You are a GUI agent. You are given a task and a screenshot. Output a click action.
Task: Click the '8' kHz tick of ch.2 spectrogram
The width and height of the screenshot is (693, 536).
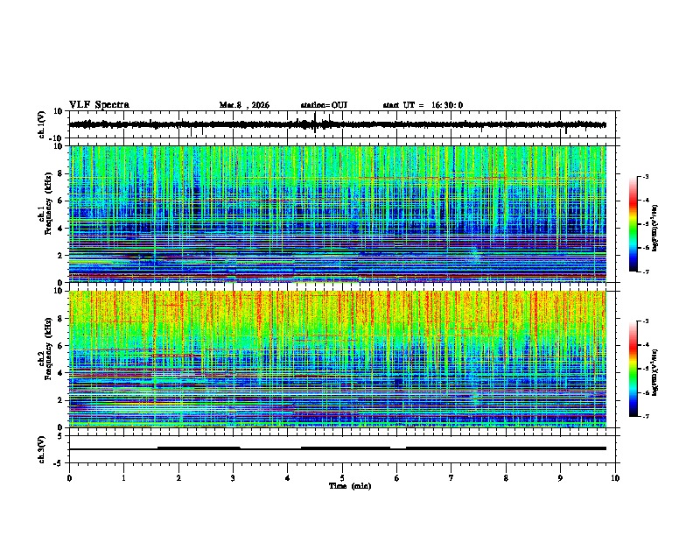pyautogui.click(x=61, y=319)
